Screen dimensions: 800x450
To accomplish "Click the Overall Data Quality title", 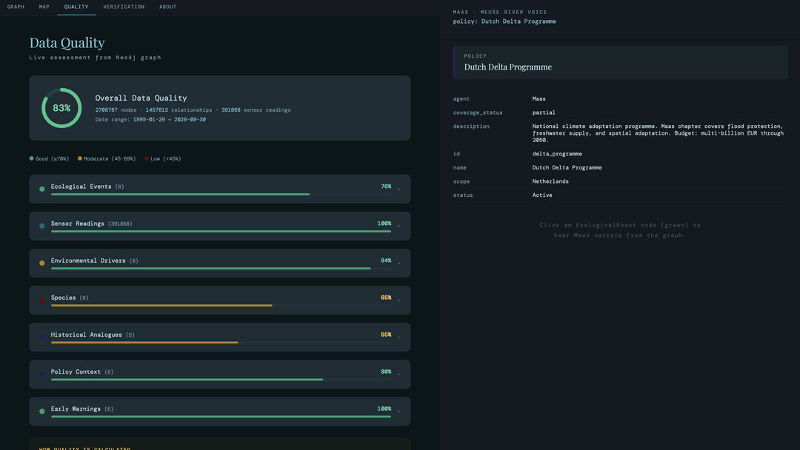I will pos(141,98).
